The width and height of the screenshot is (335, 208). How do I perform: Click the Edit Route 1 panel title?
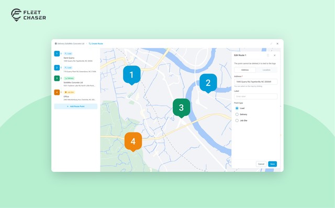click(240, 56)
